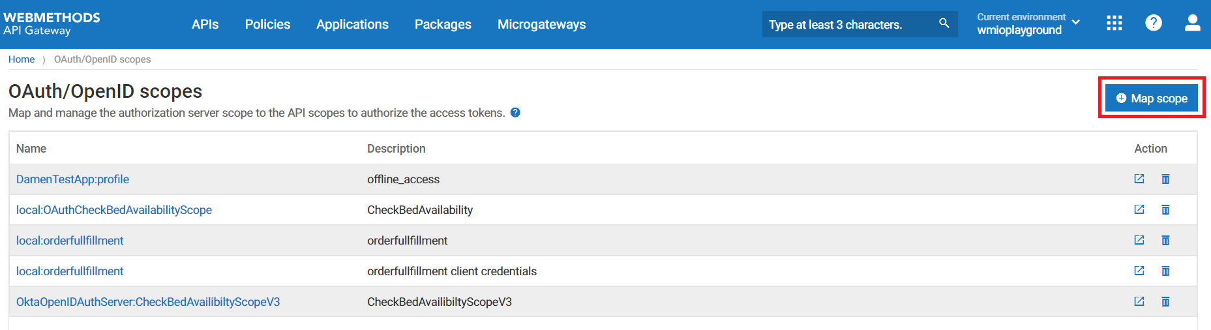This screenshot has height=330, width=1211.
Task: Open the Packages menu item
Action: click(443, 24)
